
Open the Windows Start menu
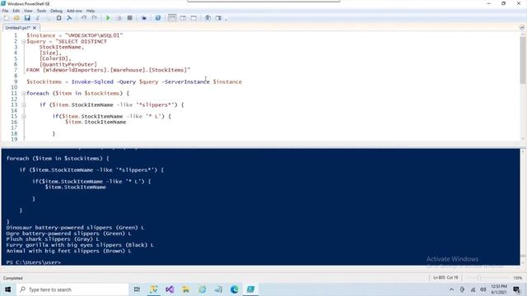7,289
